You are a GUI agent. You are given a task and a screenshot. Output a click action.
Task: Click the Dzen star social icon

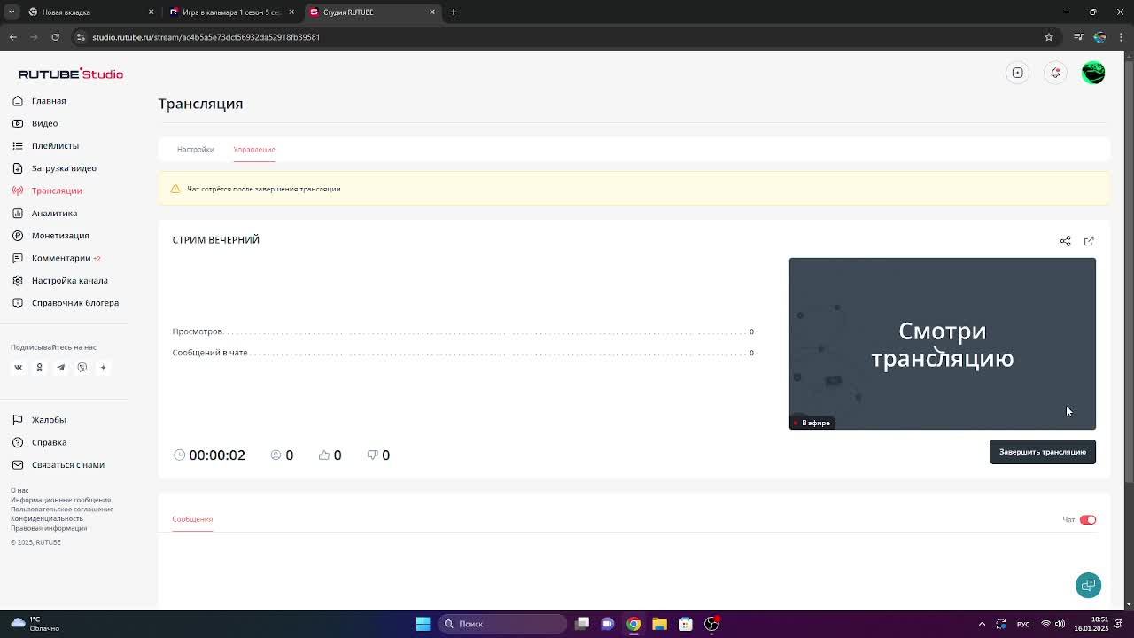tap(103, 367)
